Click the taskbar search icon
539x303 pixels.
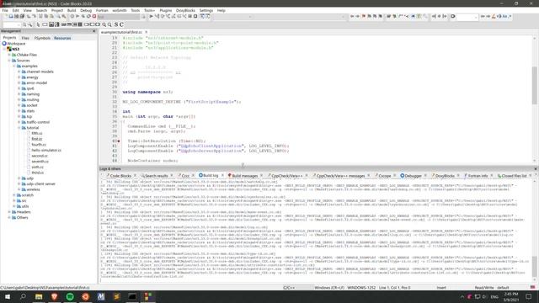pyautogui.click(x=23, y=296)
